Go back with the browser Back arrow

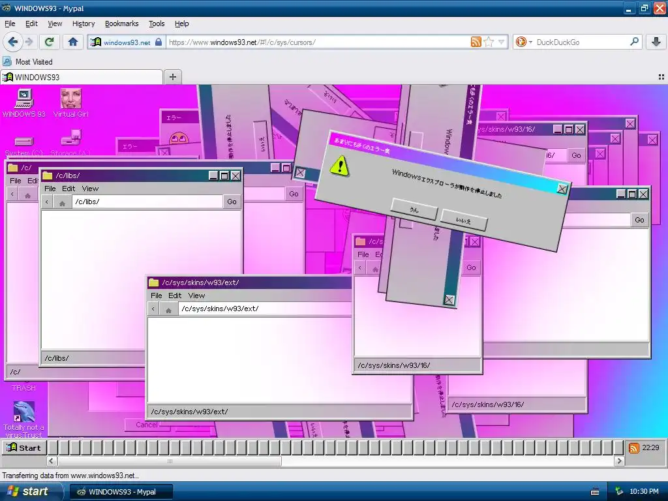click(x=12, y=42)
